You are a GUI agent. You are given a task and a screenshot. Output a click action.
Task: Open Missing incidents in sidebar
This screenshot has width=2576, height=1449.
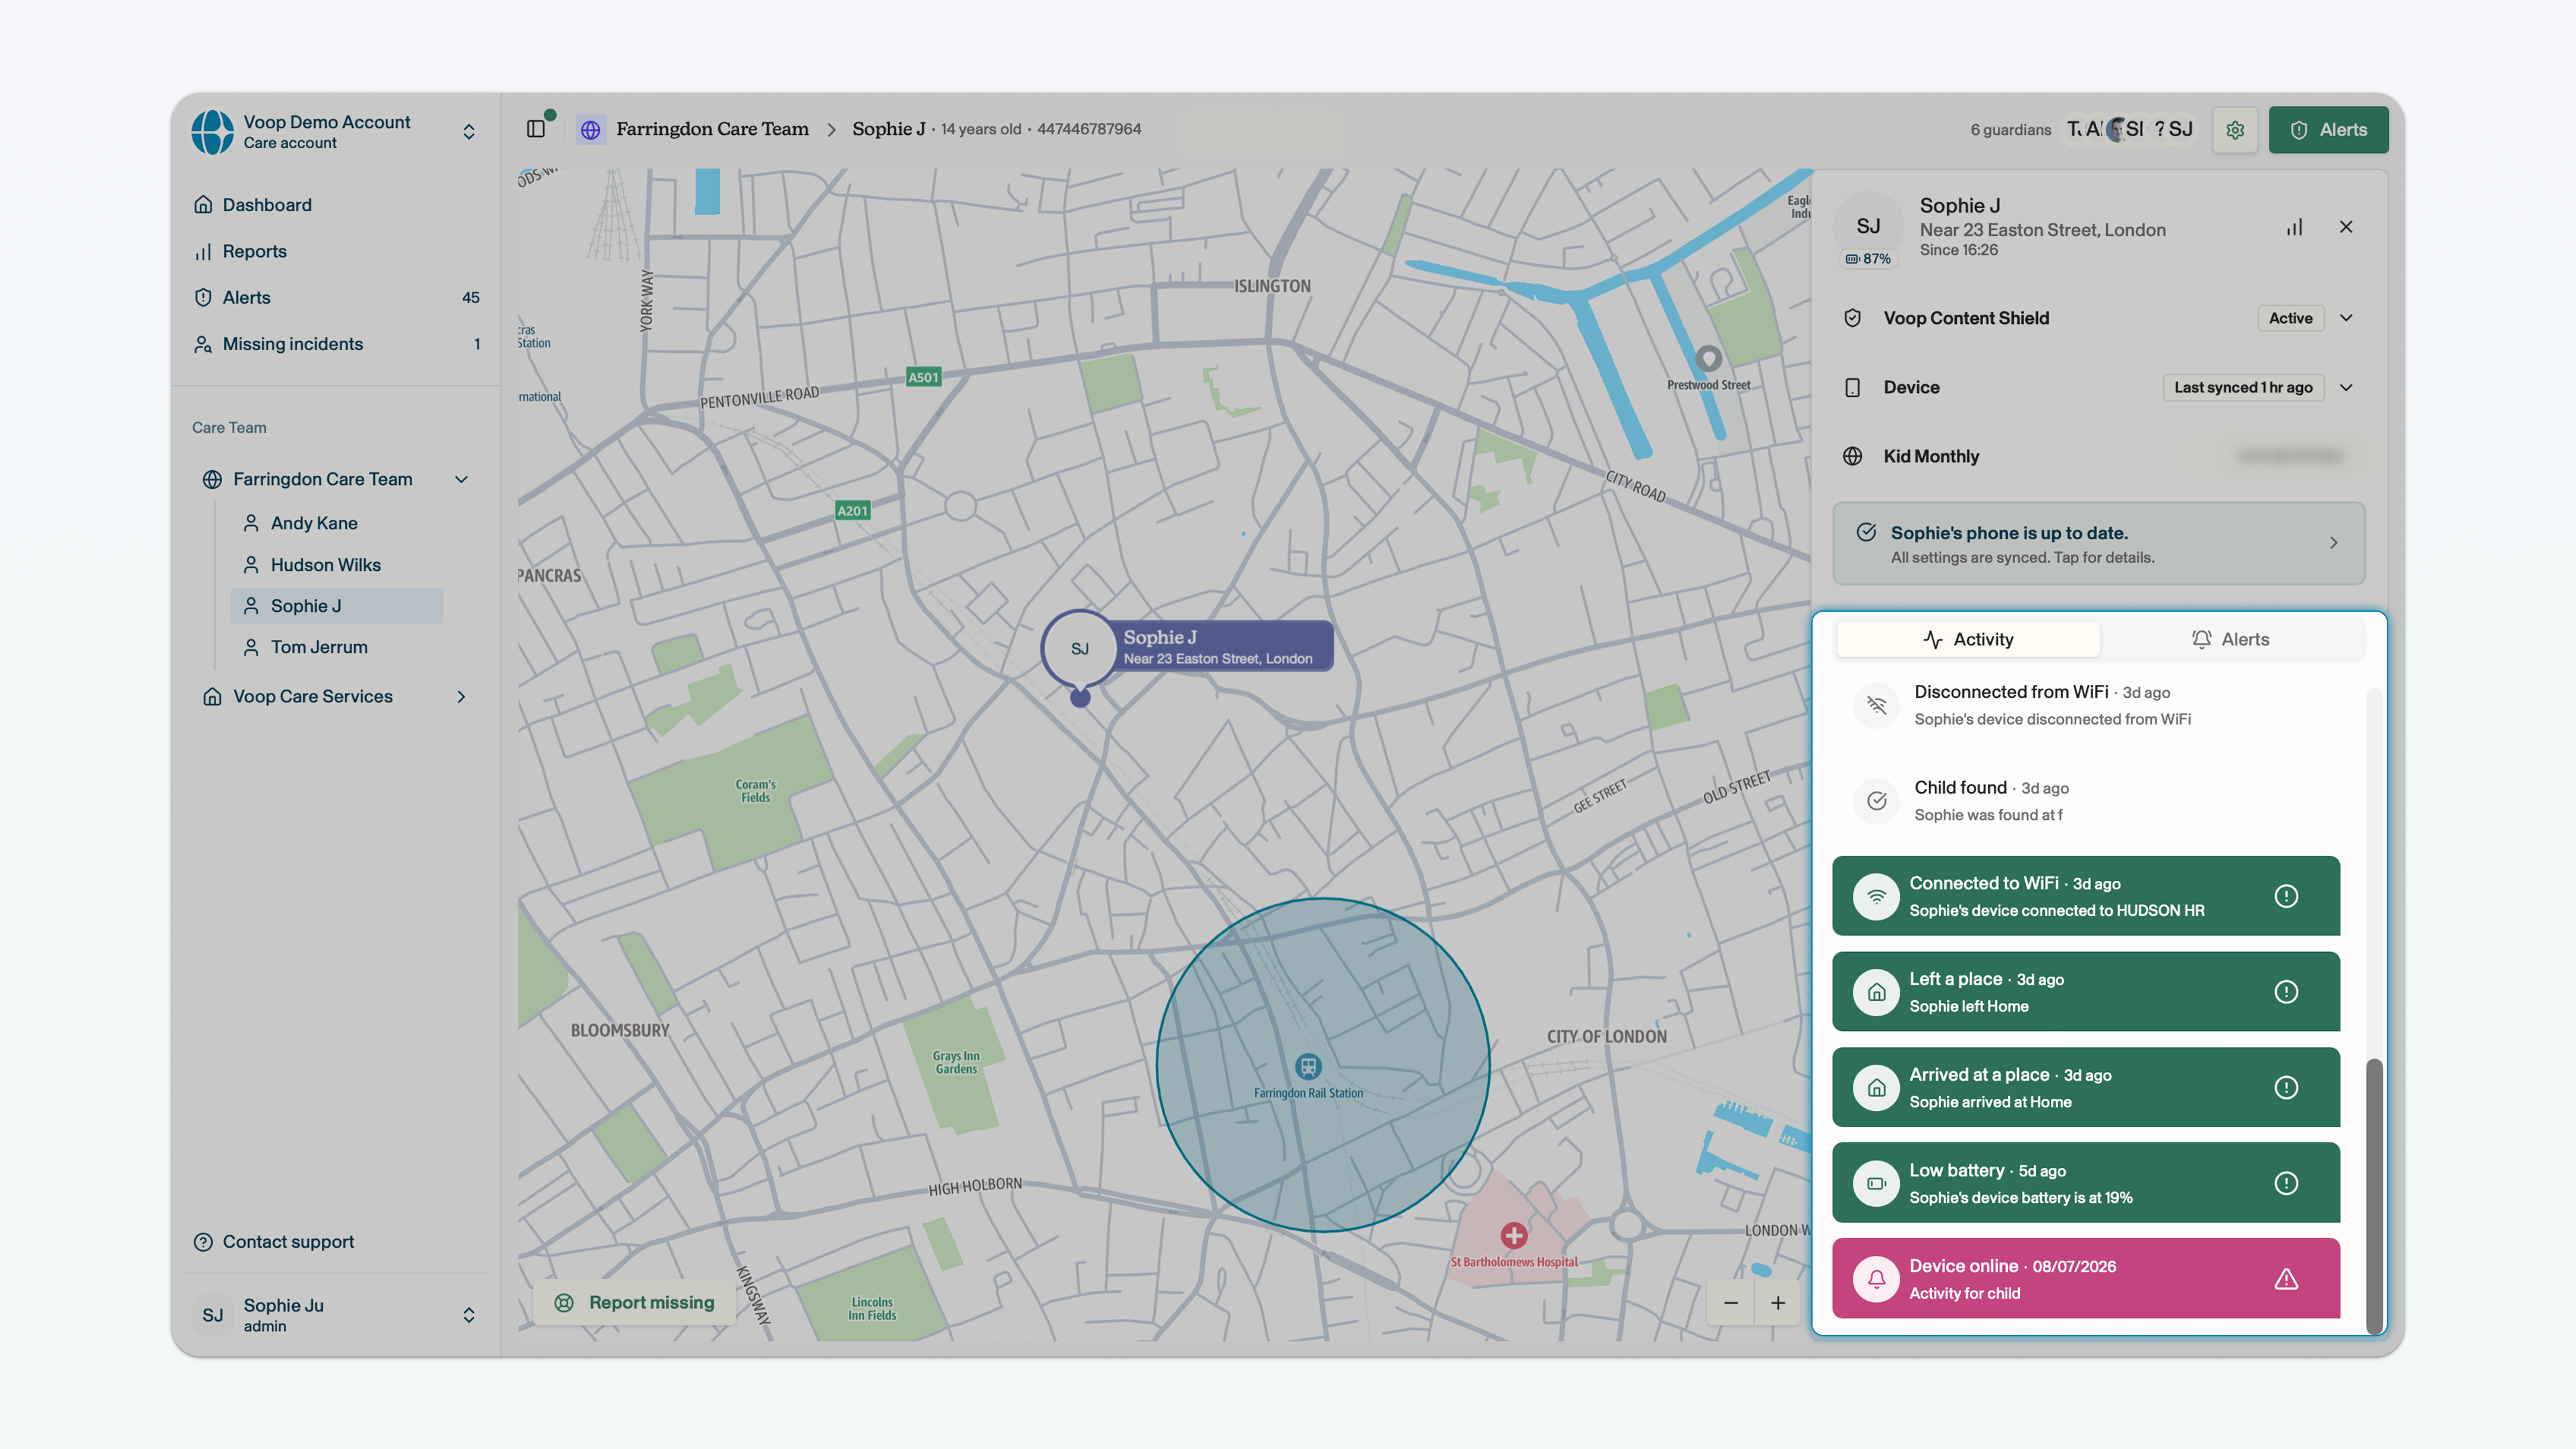pyautogui.click(x=336, y=344)
